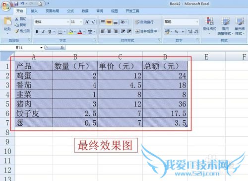Screen dimensions: 248x181
Task: Select cell containing 饺子皮
Action: pos(34,113)
